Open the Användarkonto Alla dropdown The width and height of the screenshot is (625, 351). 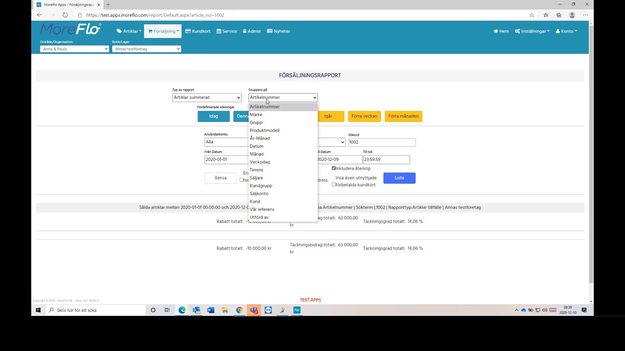pos(226,142)
